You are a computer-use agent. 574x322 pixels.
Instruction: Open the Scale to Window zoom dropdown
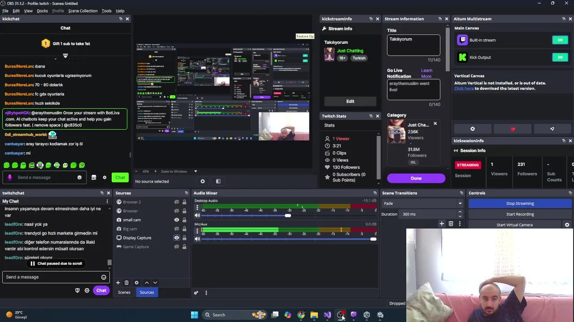[196, 171]
